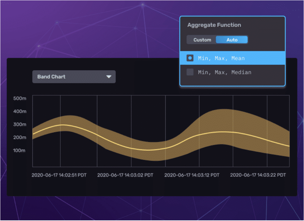Click the empty Min, Max, Median checkbox square
Viewport: 304px width, 221px height.
click(190, 72)
